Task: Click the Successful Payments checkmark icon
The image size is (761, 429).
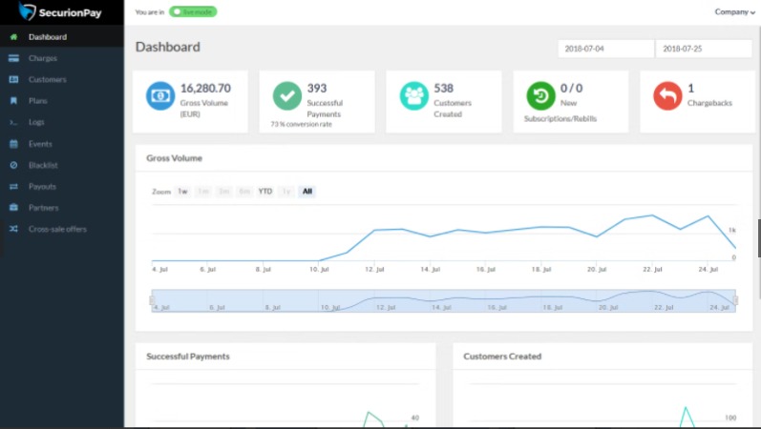Action: (x=286, y=96)
